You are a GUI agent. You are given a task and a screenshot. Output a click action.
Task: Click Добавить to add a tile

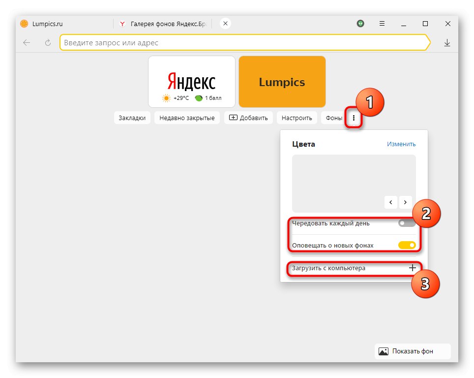(248, 118)
